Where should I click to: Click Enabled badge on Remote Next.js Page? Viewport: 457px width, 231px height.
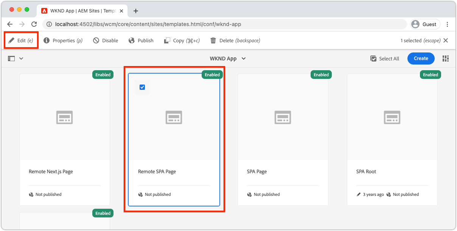(103, 75)
